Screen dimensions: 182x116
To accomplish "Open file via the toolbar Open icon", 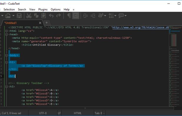I will tap(8, 16).
